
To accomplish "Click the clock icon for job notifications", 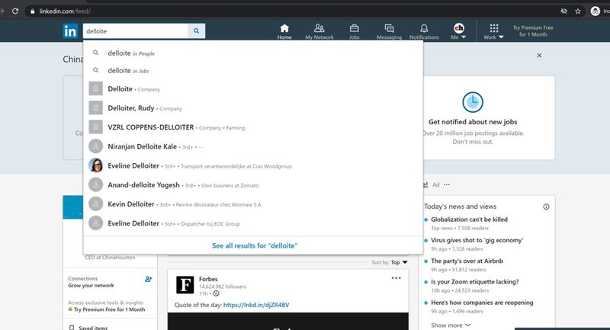I will [x=473, y=102].
